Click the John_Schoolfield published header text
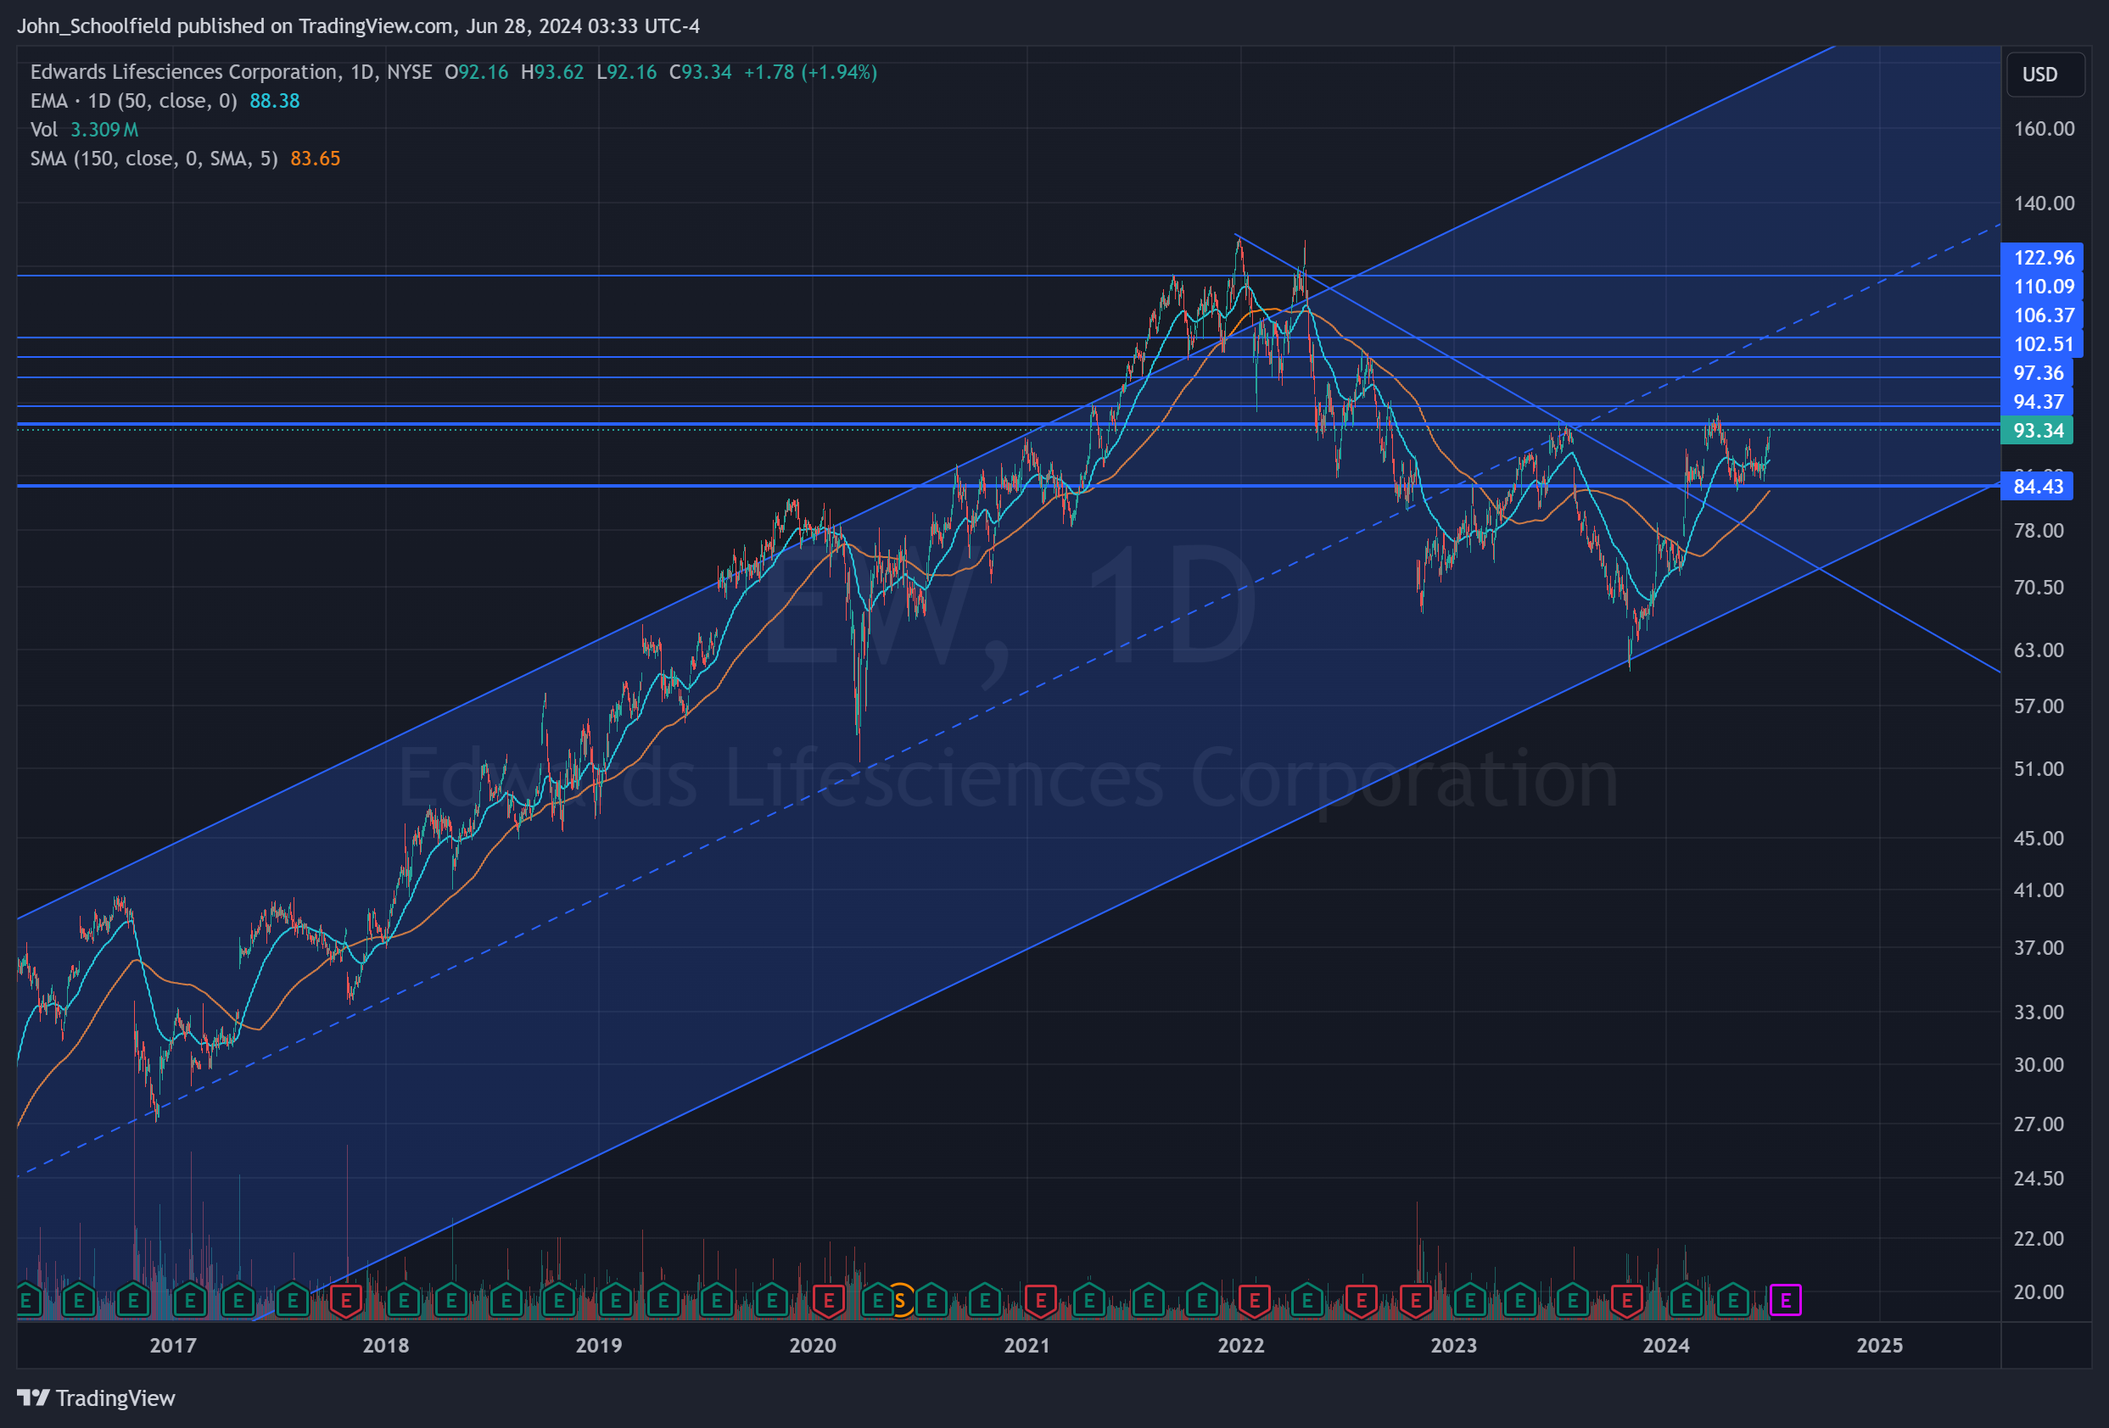This screenshot has width=2109, height=1428. (359, 25)
